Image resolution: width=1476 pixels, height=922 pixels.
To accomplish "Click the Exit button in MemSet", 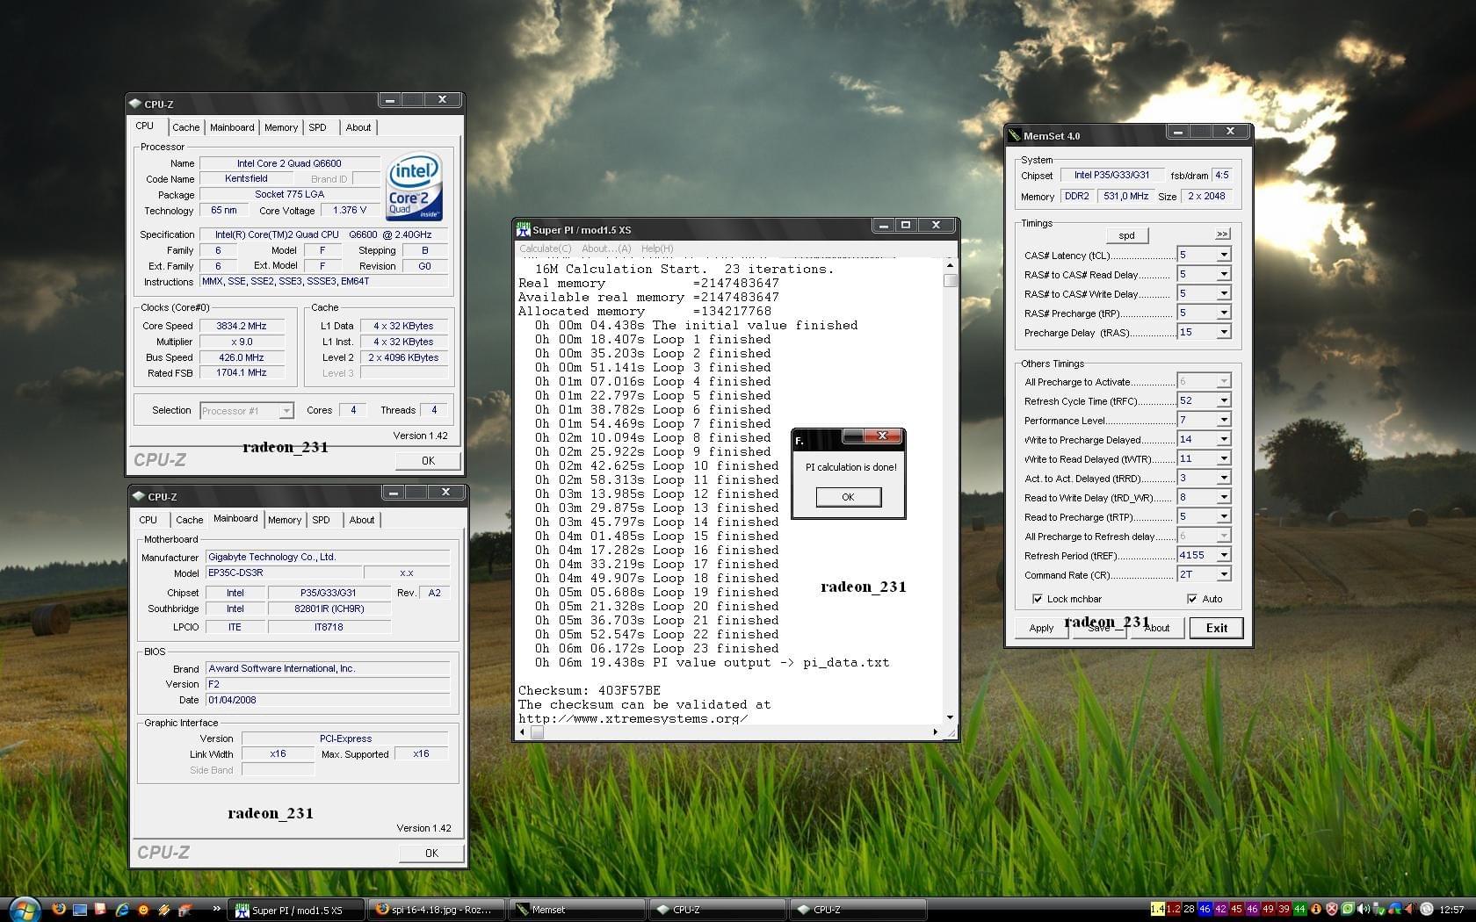I will (1216, 628).
